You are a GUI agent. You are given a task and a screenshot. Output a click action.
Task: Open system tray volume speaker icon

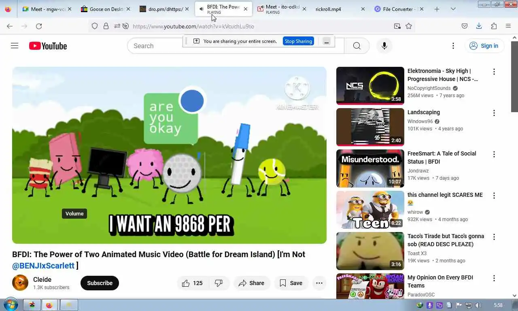478,305
